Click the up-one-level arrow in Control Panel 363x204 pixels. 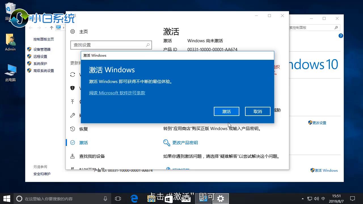(x=51, y=28)
